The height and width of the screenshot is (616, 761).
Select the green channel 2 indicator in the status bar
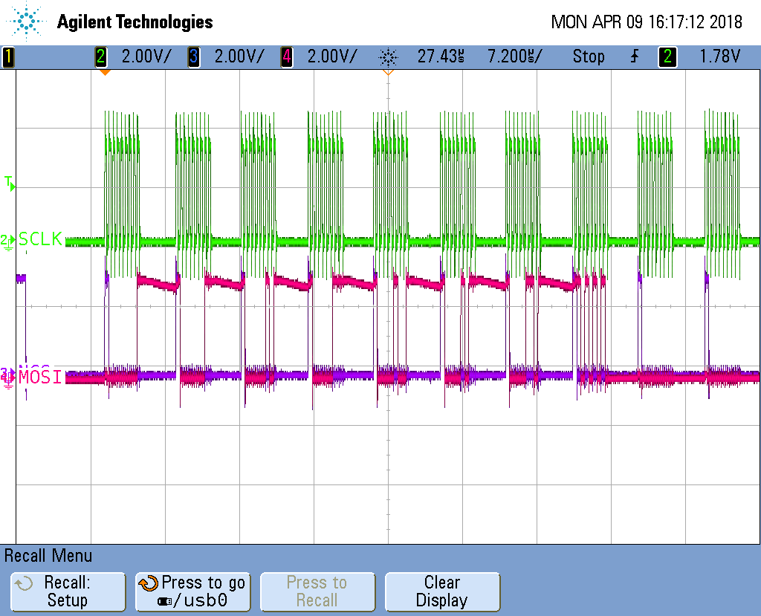(100, 56)
